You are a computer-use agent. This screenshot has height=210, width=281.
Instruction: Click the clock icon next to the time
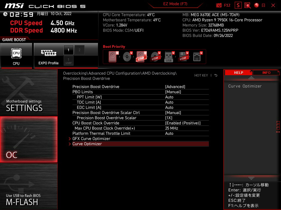[5, 14]
